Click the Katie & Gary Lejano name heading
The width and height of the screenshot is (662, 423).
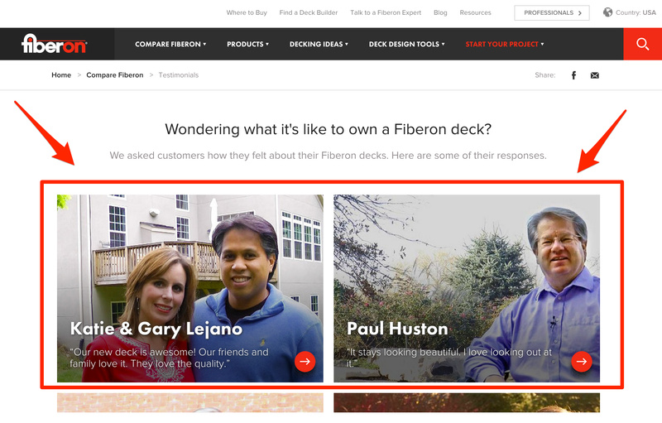pyautogui.click(x=156, y=329)
